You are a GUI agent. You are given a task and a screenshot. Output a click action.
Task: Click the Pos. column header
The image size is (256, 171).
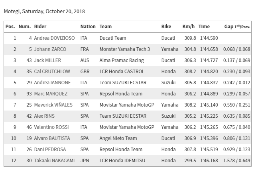click(10, 27)
